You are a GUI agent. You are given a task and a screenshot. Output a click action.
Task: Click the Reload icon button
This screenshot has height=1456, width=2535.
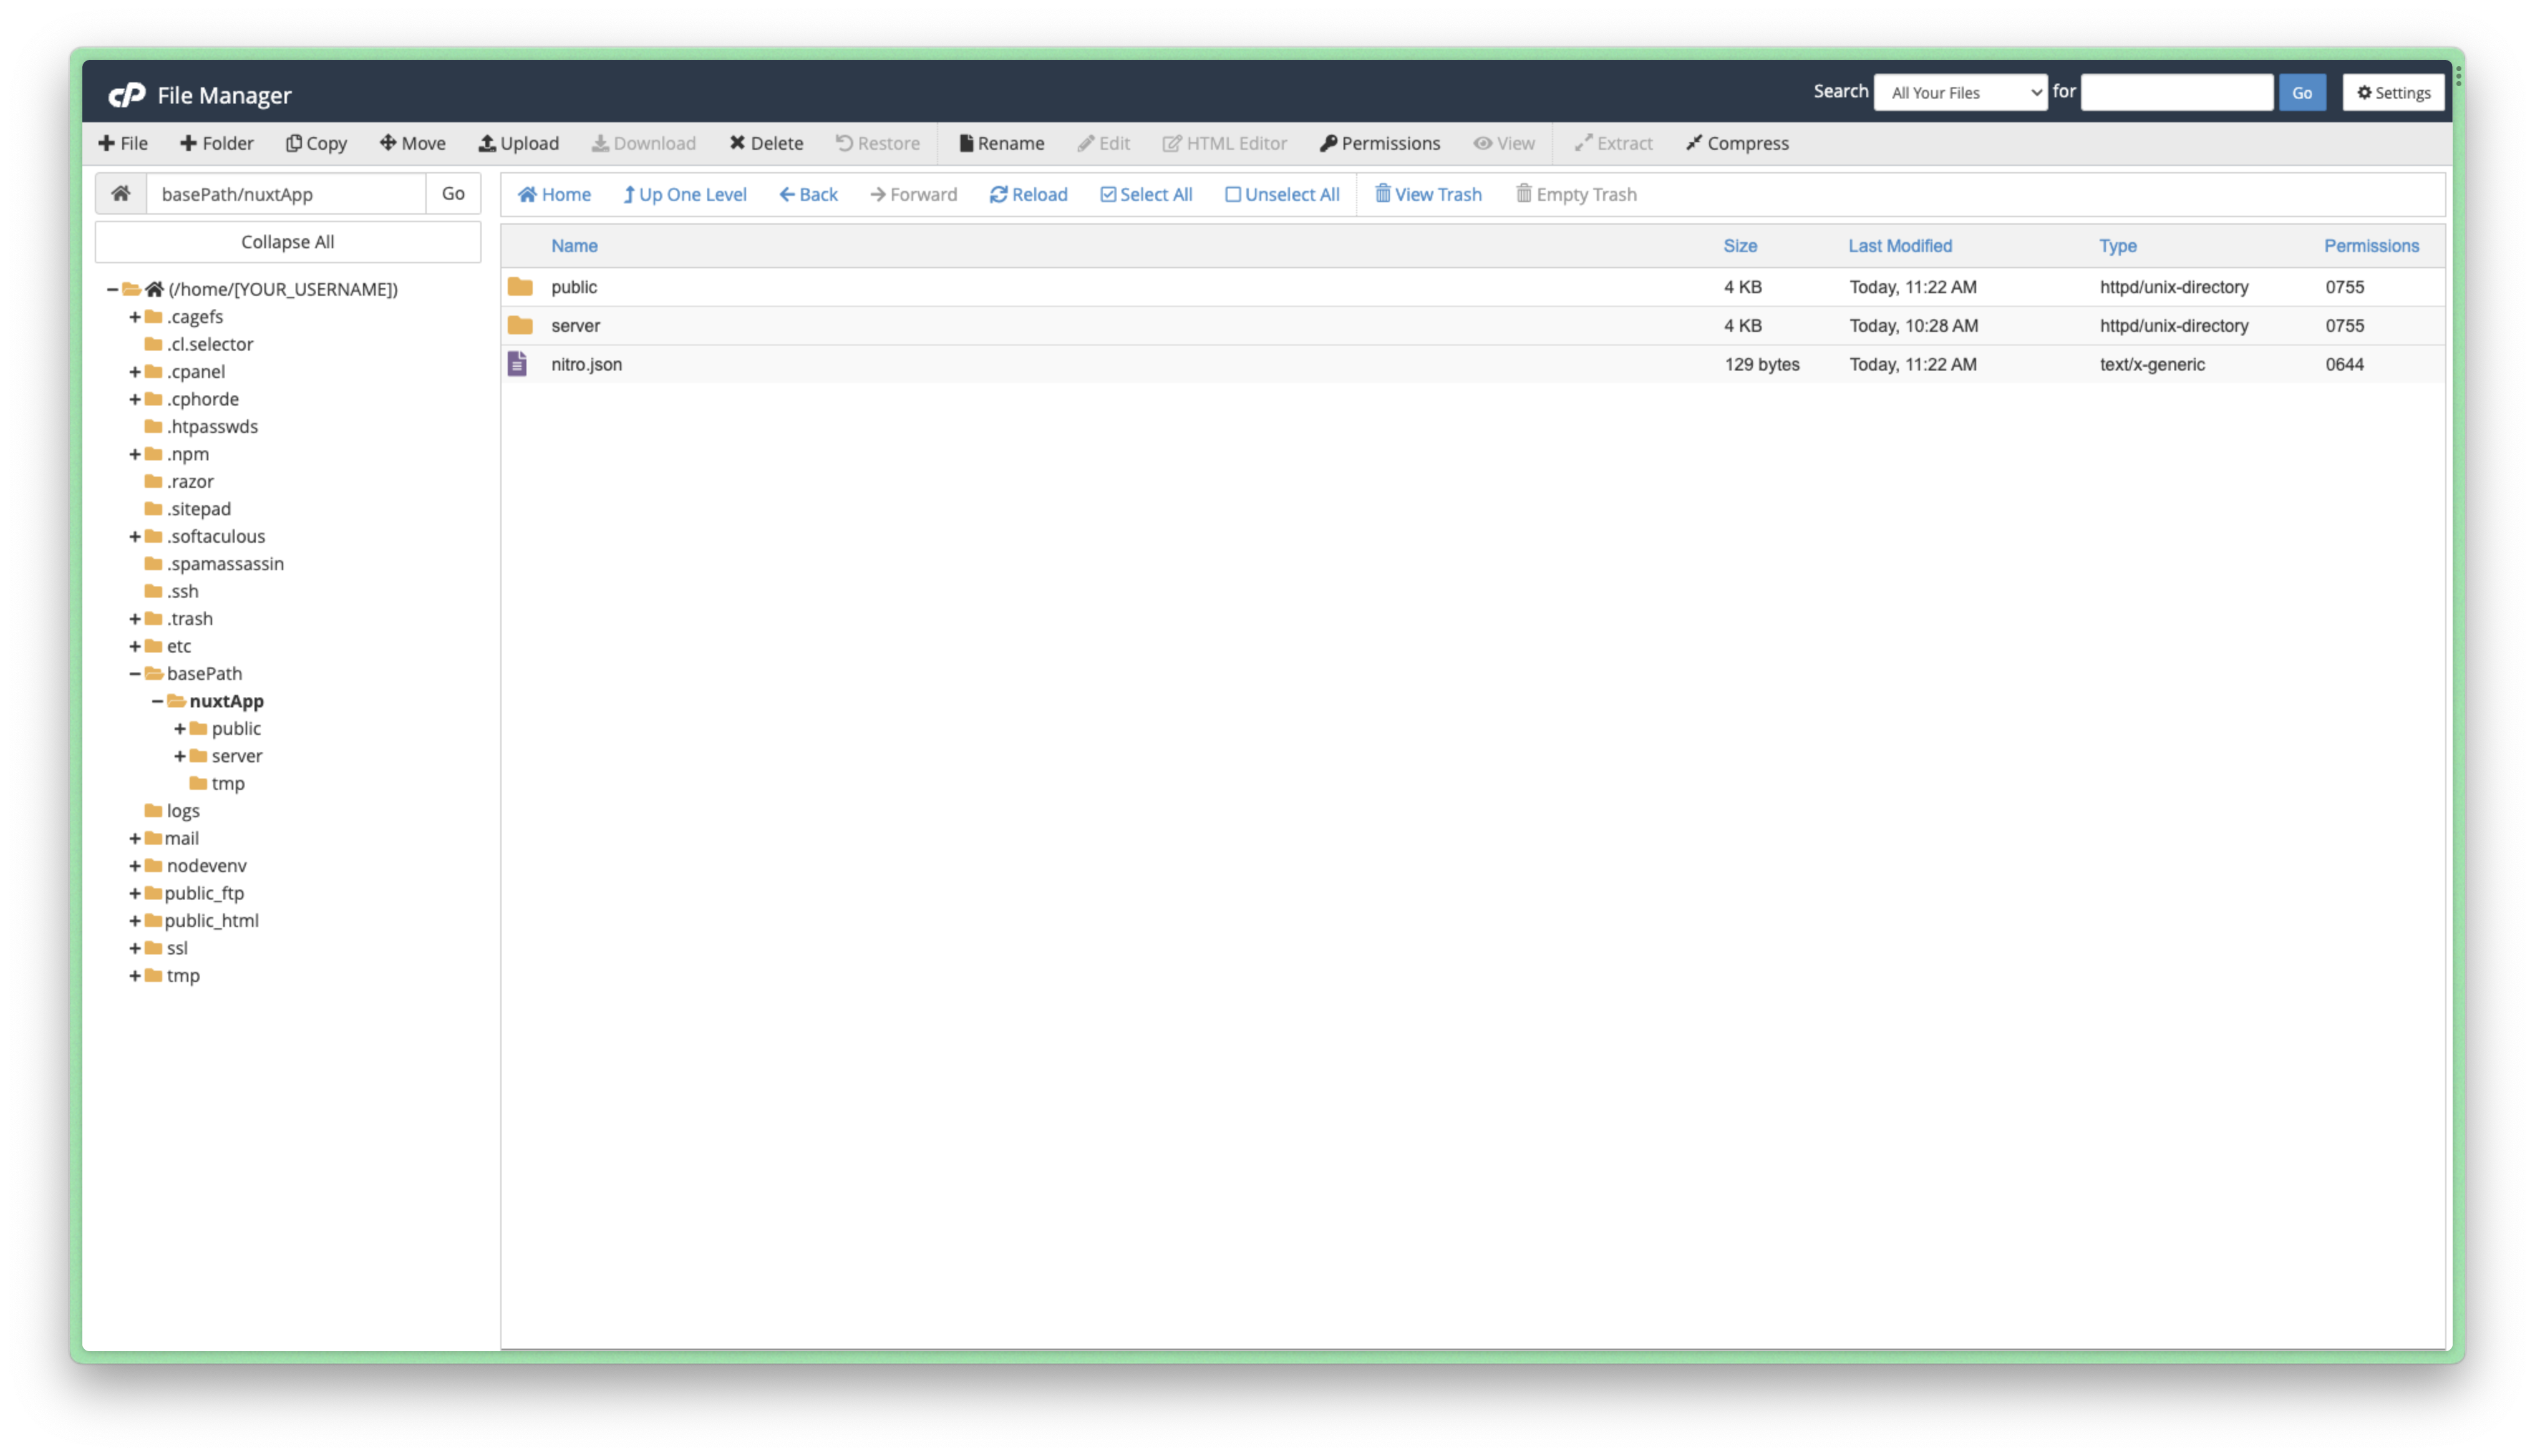pos(997,194)
